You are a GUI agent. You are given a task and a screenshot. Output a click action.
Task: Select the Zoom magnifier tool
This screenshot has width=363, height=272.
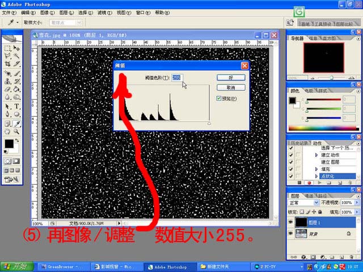(x=16, y=131)
